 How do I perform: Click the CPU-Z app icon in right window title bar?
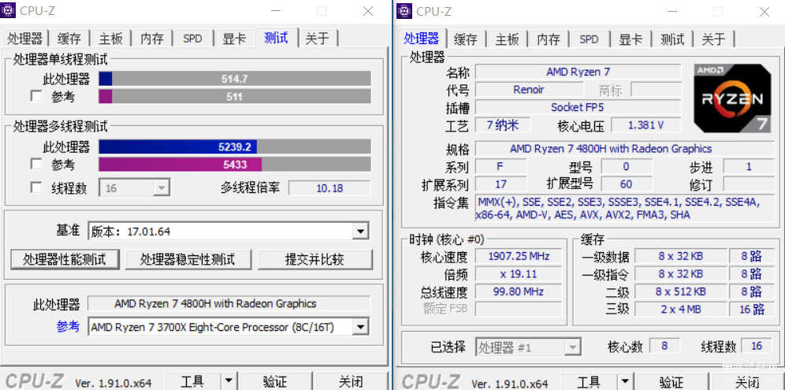pos(404,10)
